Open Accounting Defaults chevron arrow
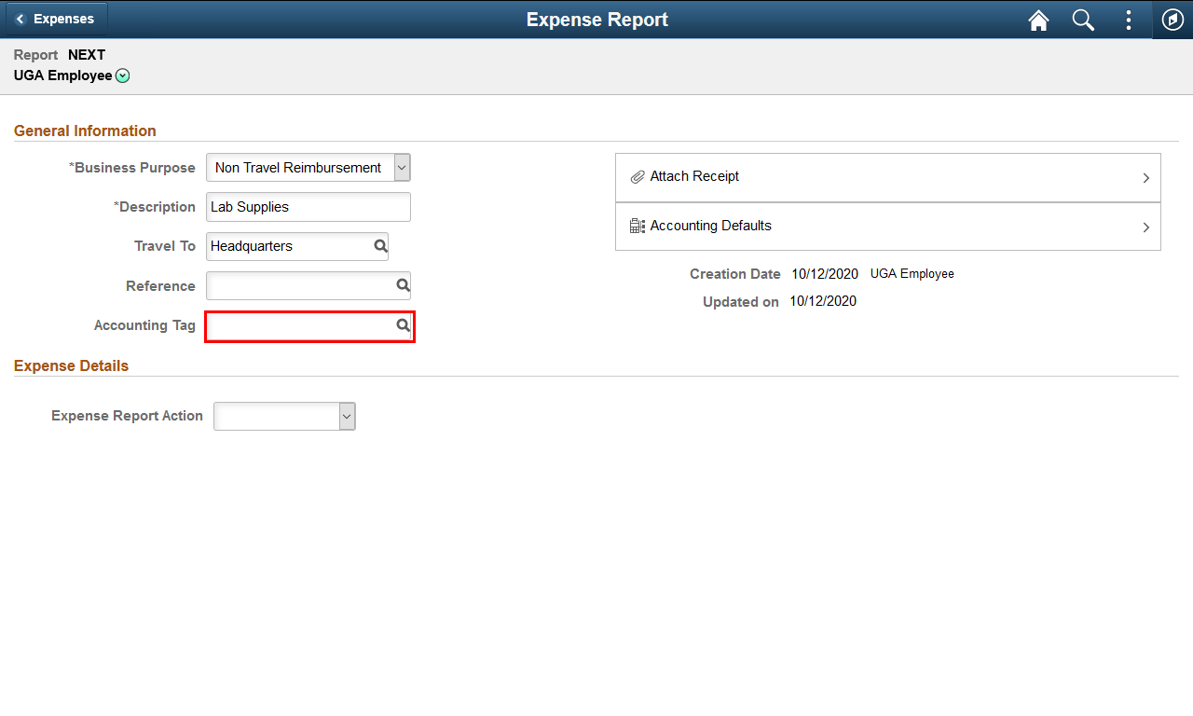Screen dimensions: 1193x716 pos(1145,227)
